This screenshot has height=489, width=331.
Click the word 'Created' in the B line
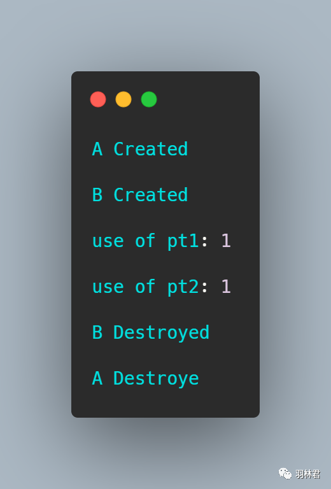(x=151, y=195)
